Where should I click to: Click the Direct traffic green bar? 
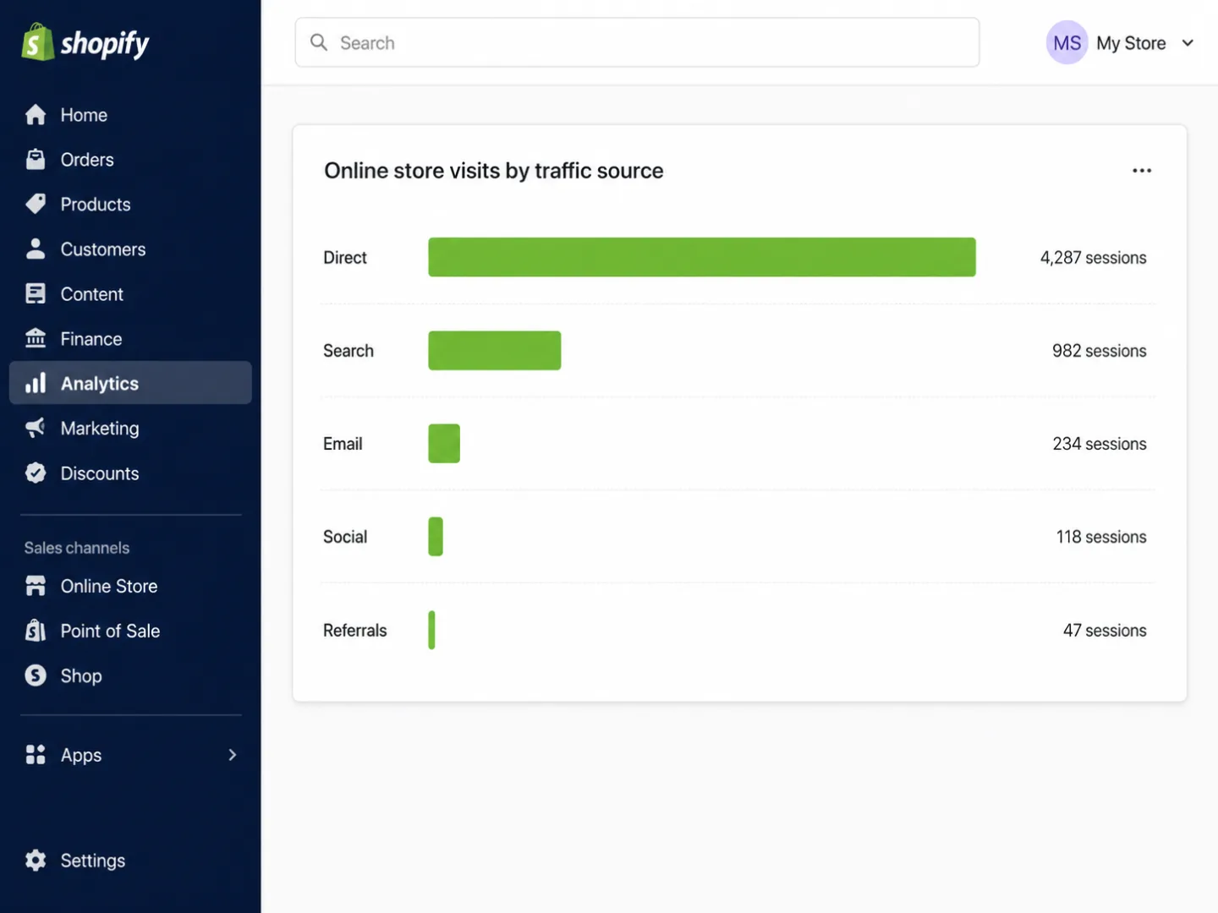(702, 257)
